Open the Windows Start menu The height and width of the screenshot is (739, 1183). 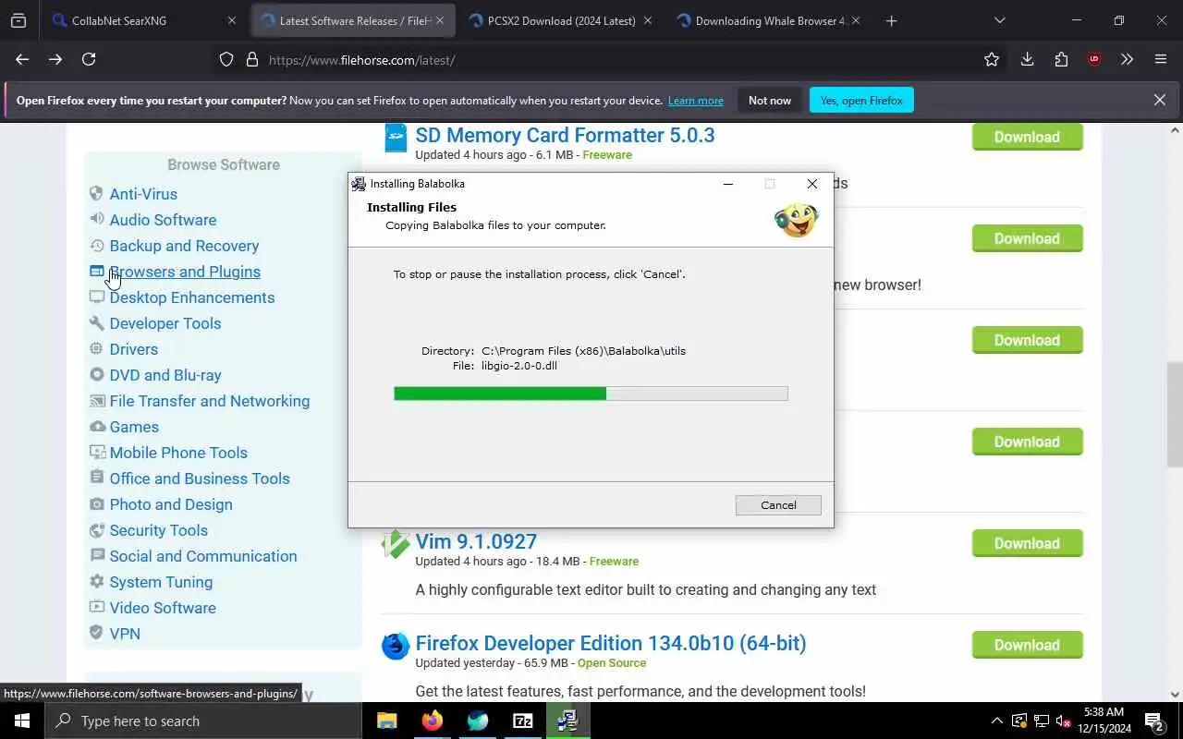(22, 721)
